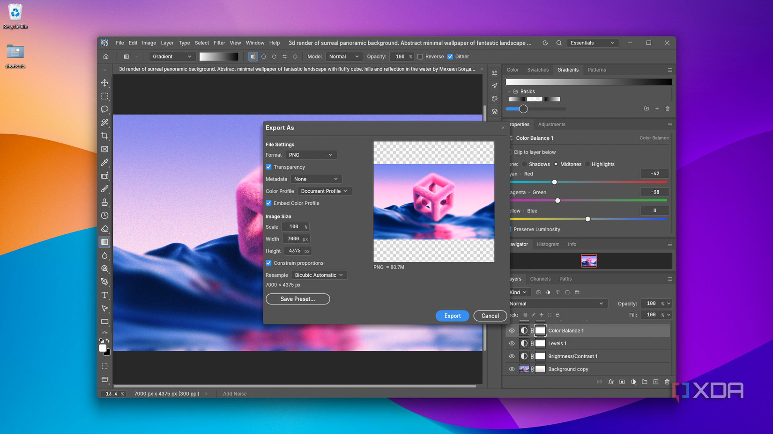This screenshot has width=773, height=434.
Task: Click the layer effects fx icon
Action: point(611,382)
